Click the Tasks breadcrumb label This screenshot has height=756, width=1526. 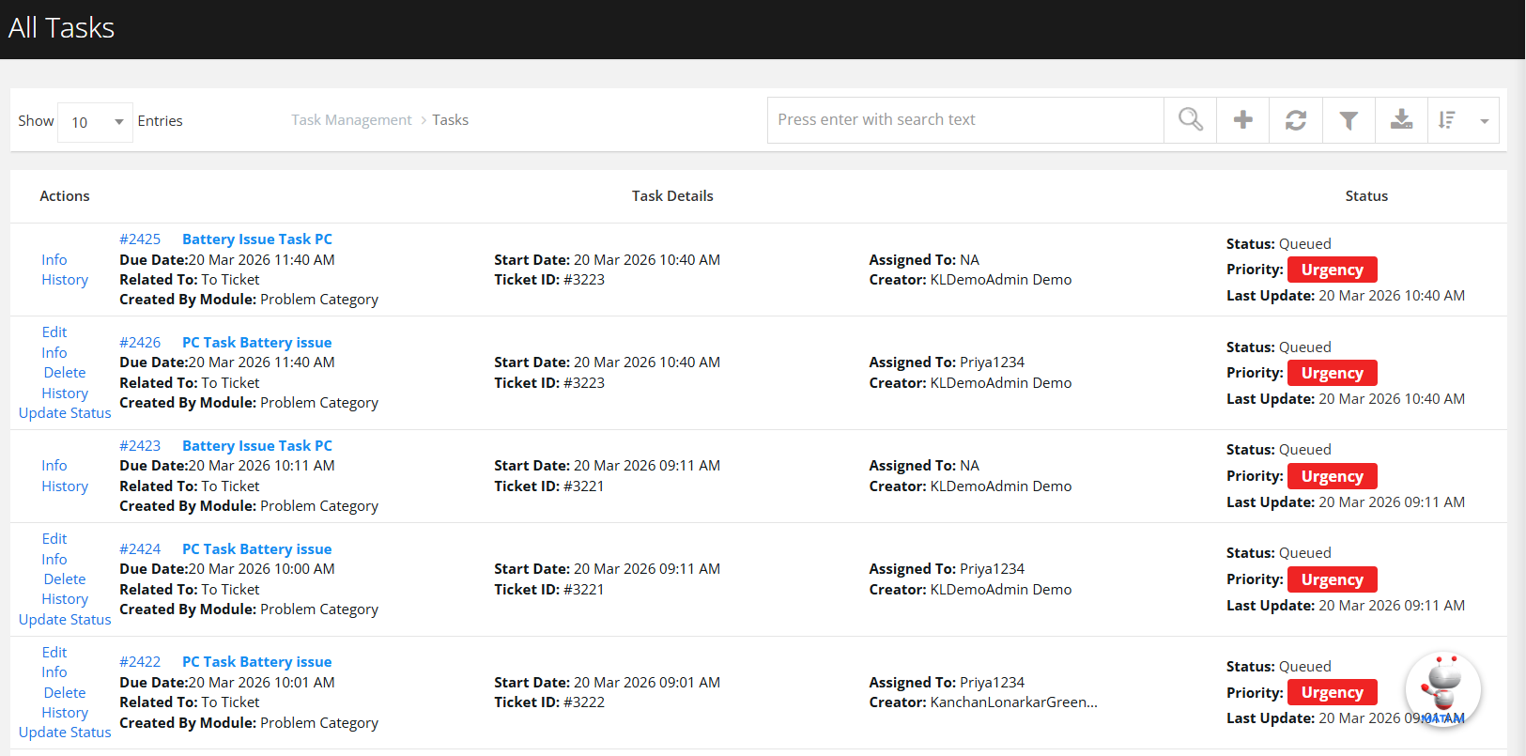[451, 120]
